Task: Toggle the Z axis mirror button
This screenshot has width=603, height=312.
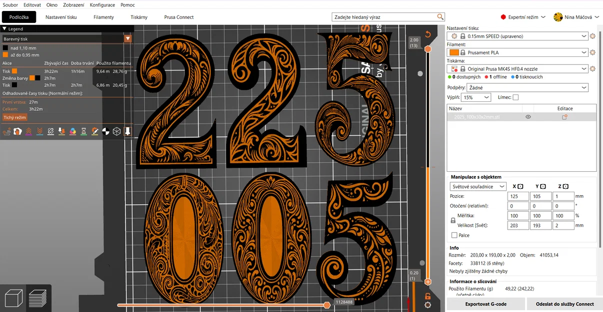Action: pyautogui.click(x=566, y=187)
